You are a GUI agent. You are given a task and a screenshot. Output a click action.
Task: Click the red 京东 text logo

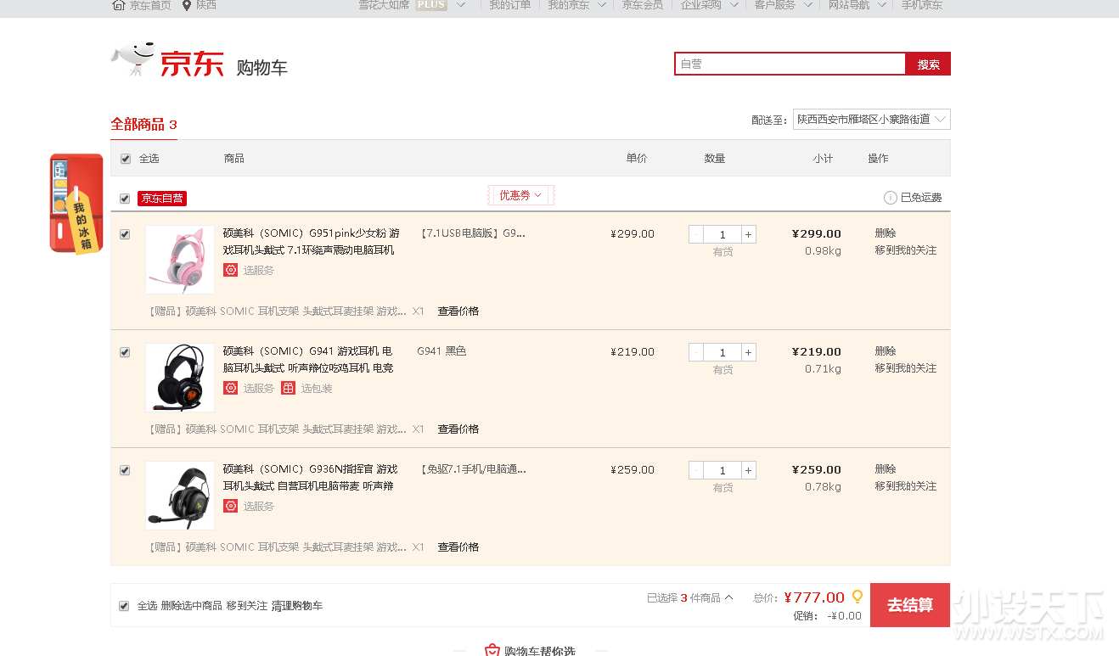[x=193, y=64]
